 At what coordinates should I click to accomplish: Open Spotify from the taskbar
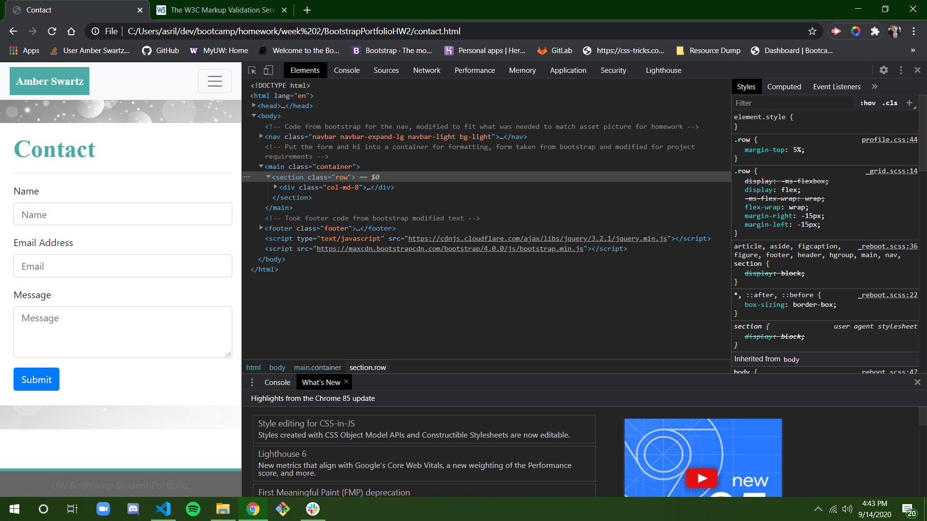(x=193, y=509)
